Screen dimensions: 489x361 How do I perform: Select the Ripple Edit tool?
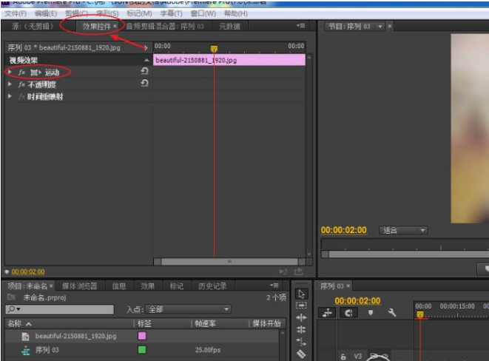[x=301, y=317]
